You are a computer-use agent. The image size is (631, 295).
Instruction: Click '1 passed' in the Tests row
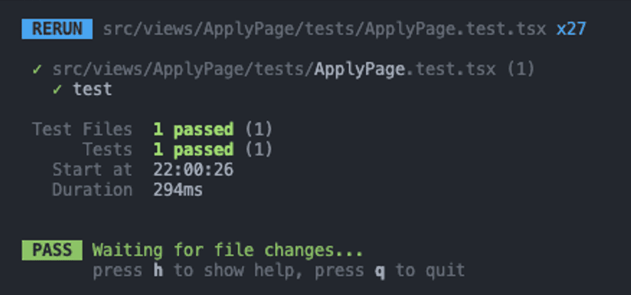(x=193, y=149)
